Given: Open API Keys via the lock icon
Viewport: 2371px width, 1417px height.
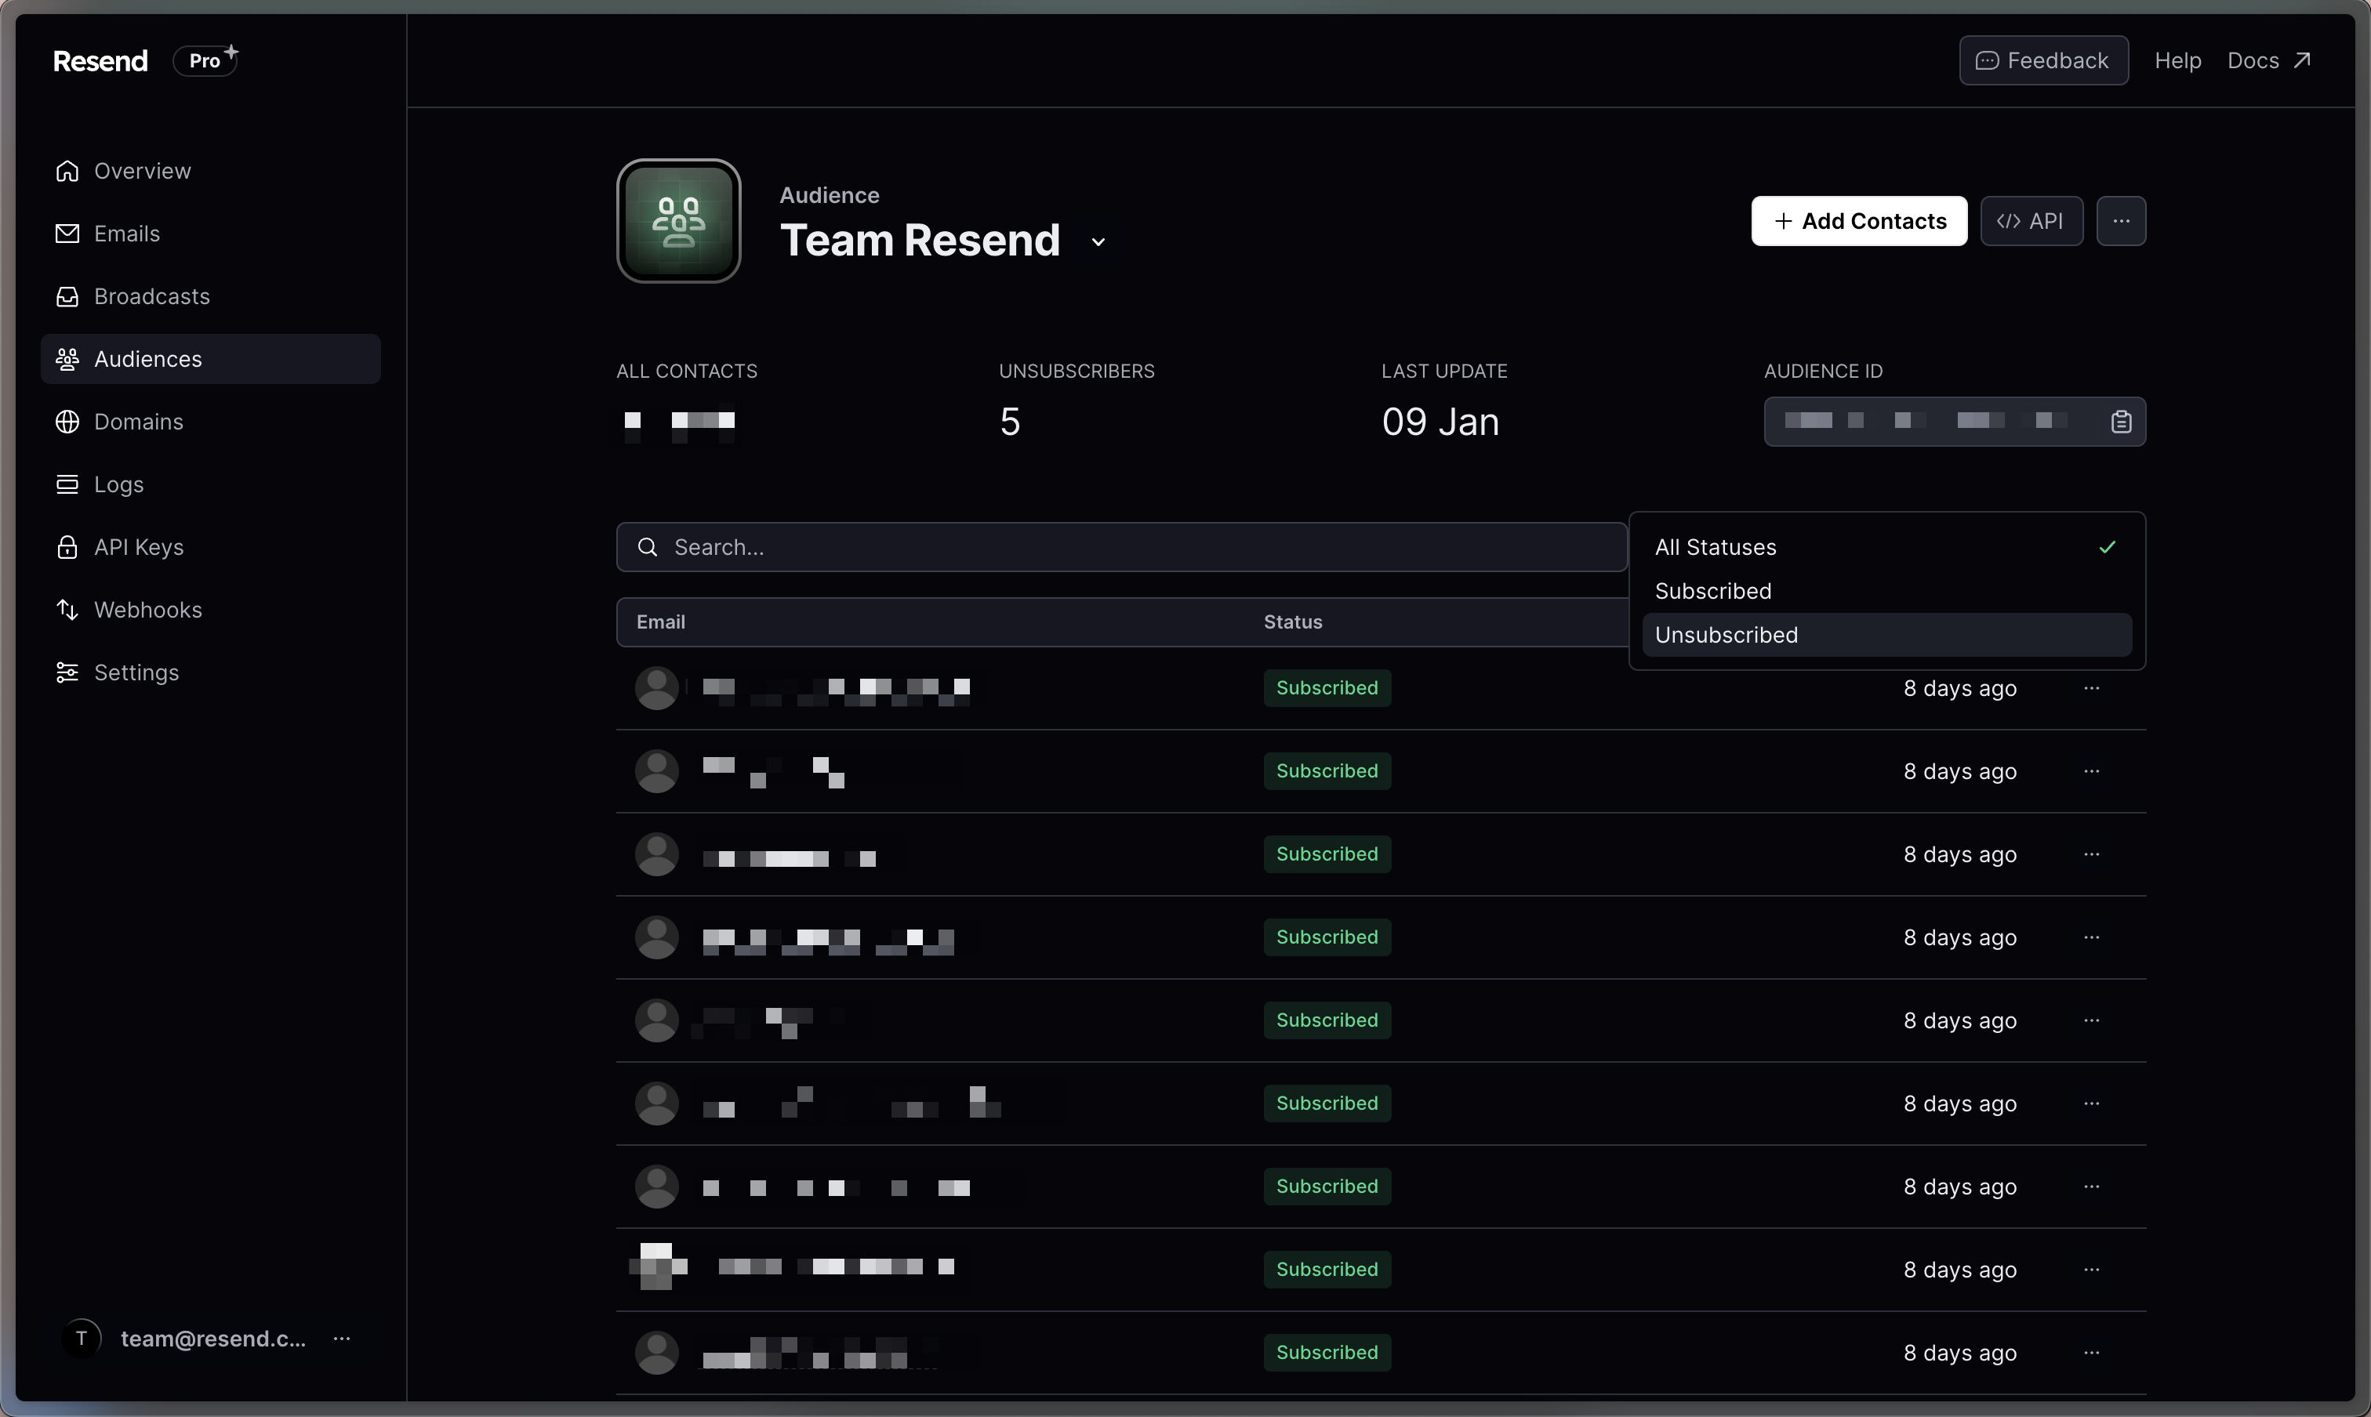Looking at the screenshot, I should pyautogui.click(x=67, y=547).
